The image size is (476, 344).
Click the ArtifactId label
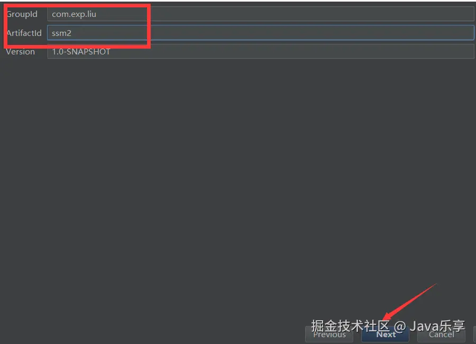(24, 33)
